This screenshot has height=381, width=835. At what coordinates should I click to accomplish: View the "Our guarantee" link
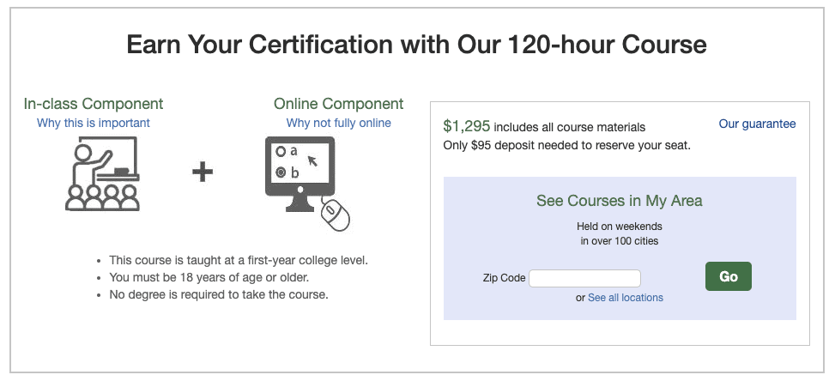(x=757, y=124)
